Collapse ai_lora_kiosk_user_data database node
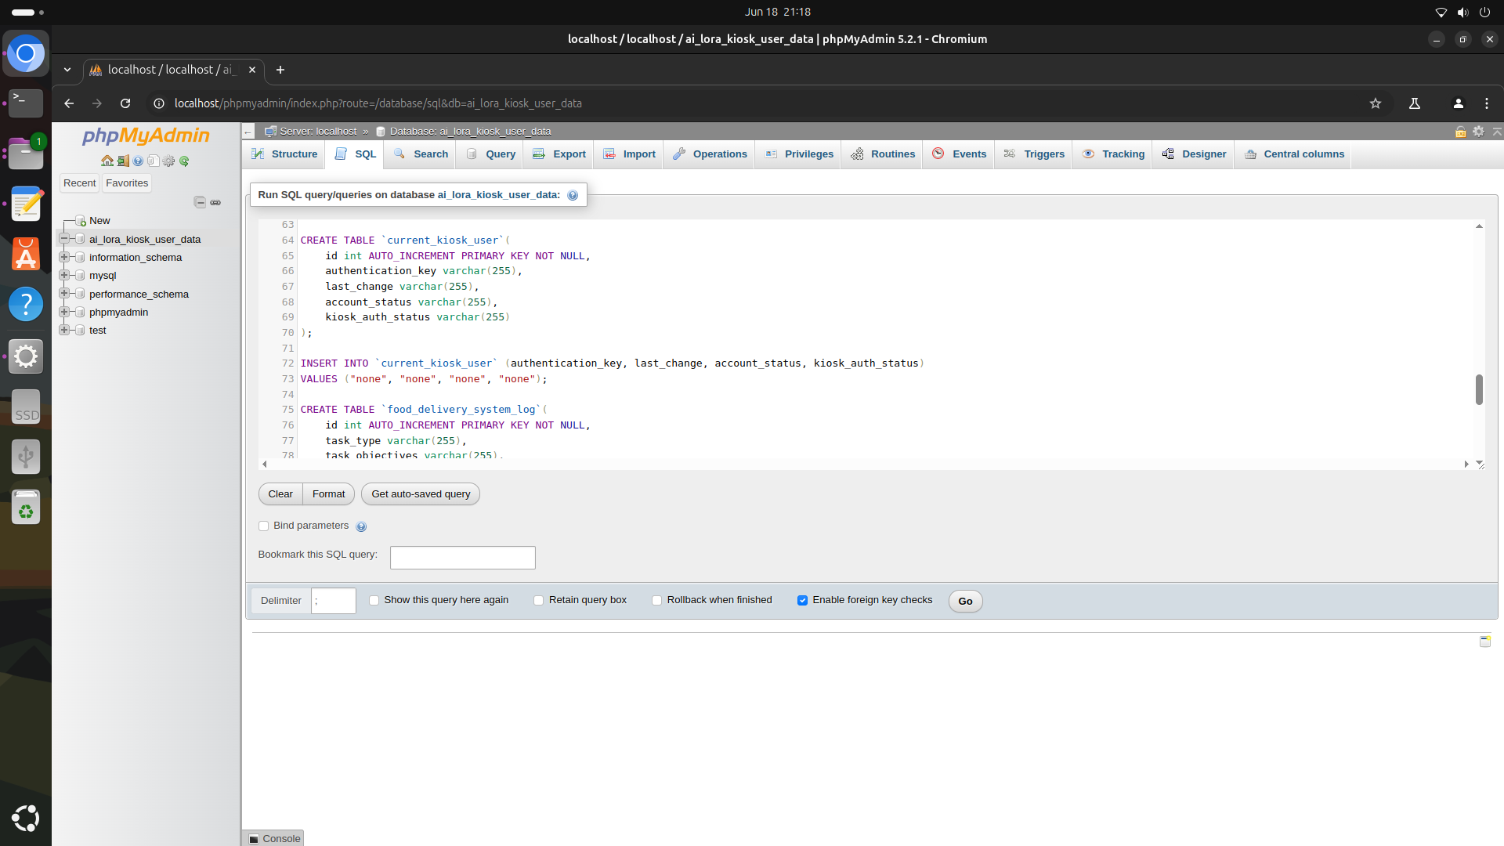This screenshot has width=1504, height=846. (64, 239)
